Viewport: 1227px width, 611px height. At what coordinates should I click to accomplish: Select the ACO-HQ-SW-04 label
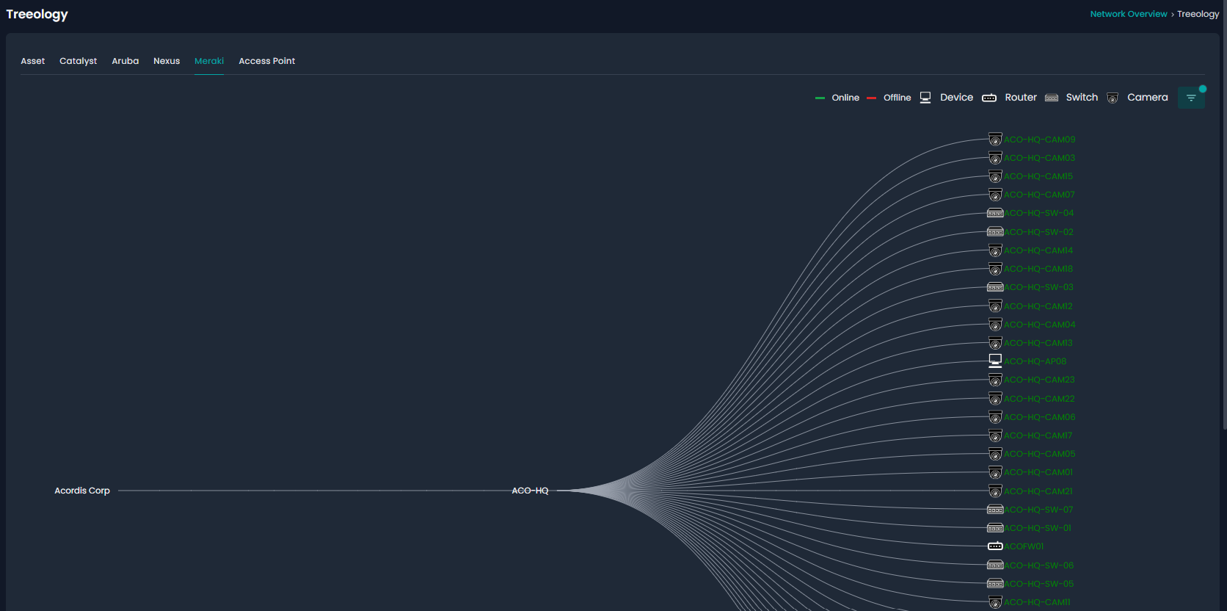click(1039, 213)
